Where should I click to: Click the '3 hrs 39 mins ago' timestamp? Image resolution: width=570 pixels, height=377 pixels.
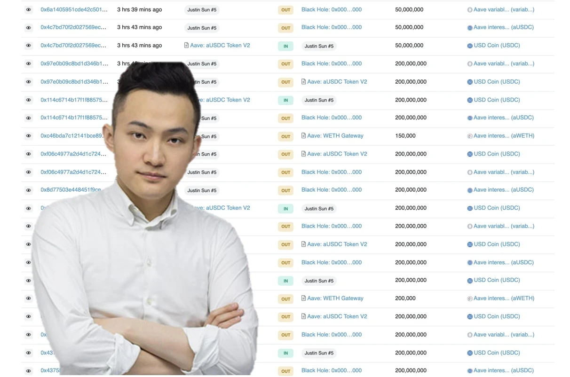tap(139, 9)
